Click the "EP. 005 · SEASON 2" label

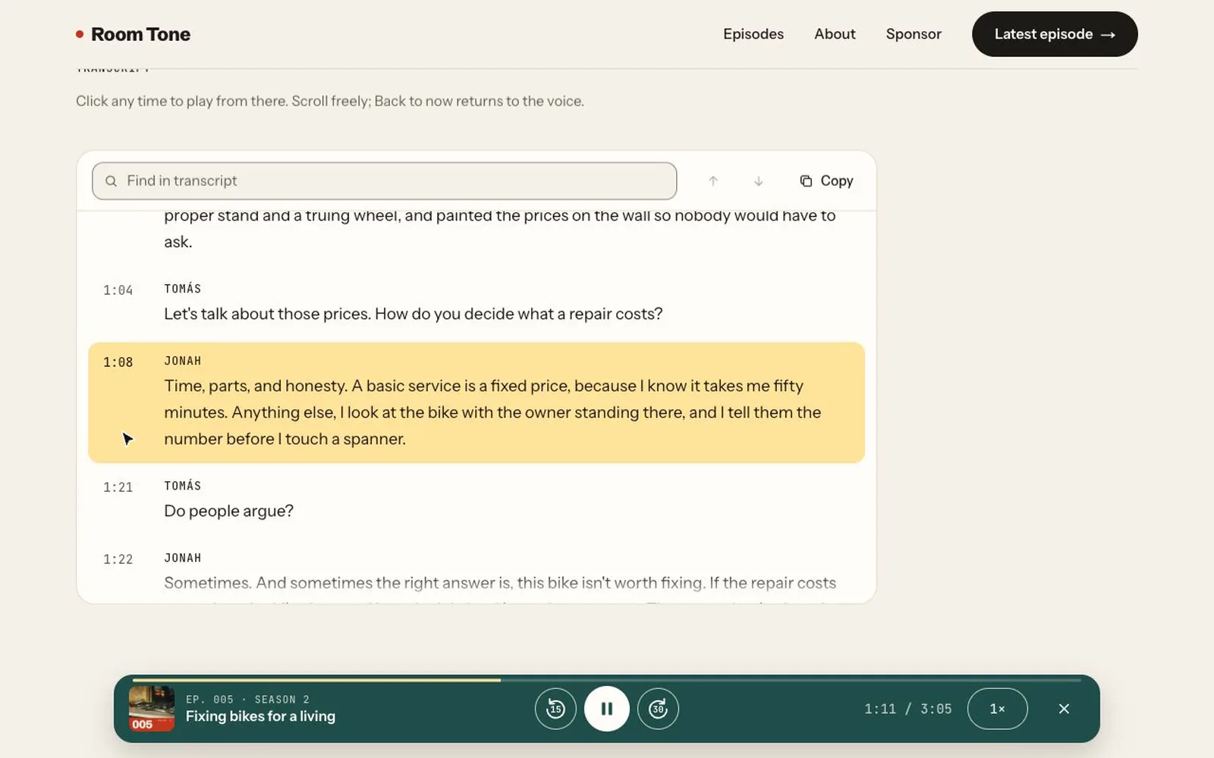coord(247,700)
